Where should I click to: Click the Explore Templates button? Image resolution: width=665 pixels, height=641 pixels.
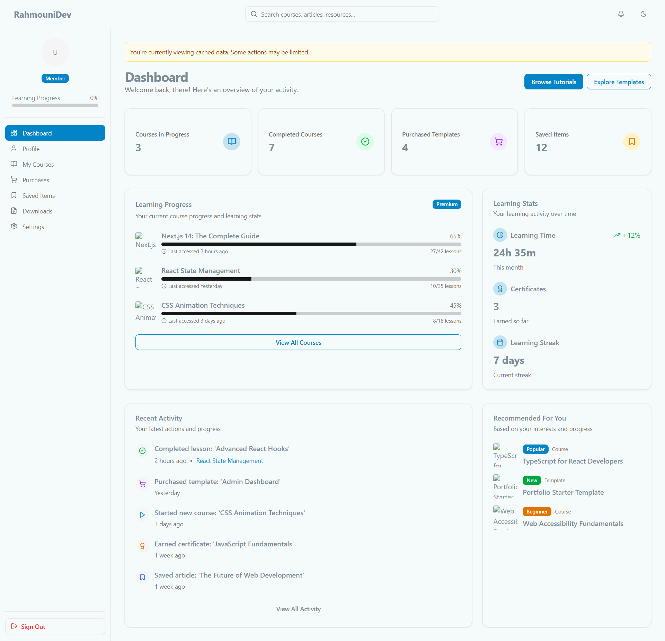(619, 82)
